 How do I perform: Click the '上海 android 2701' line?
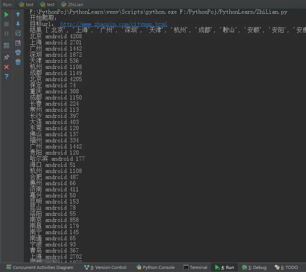56,42
